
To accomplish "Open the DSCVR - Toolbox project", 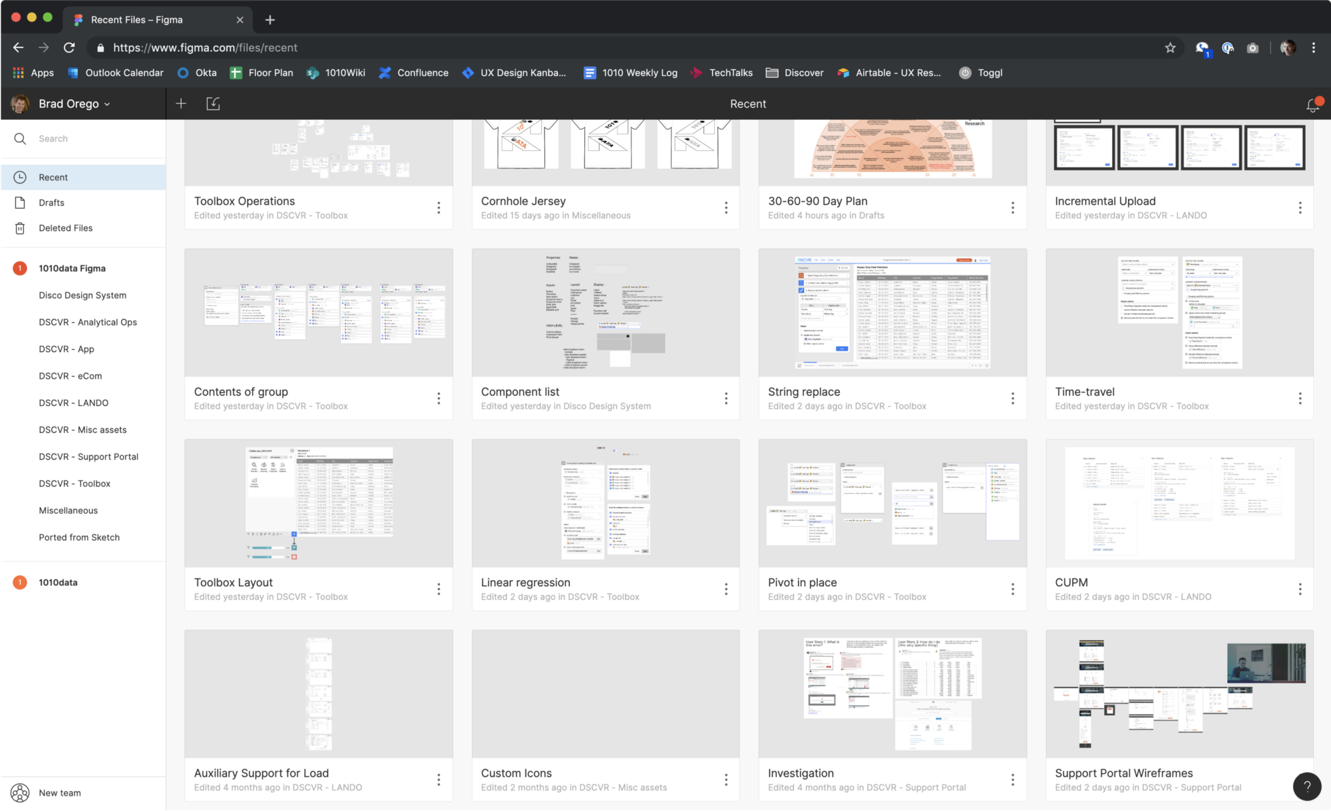I will (x=75, y=484).
